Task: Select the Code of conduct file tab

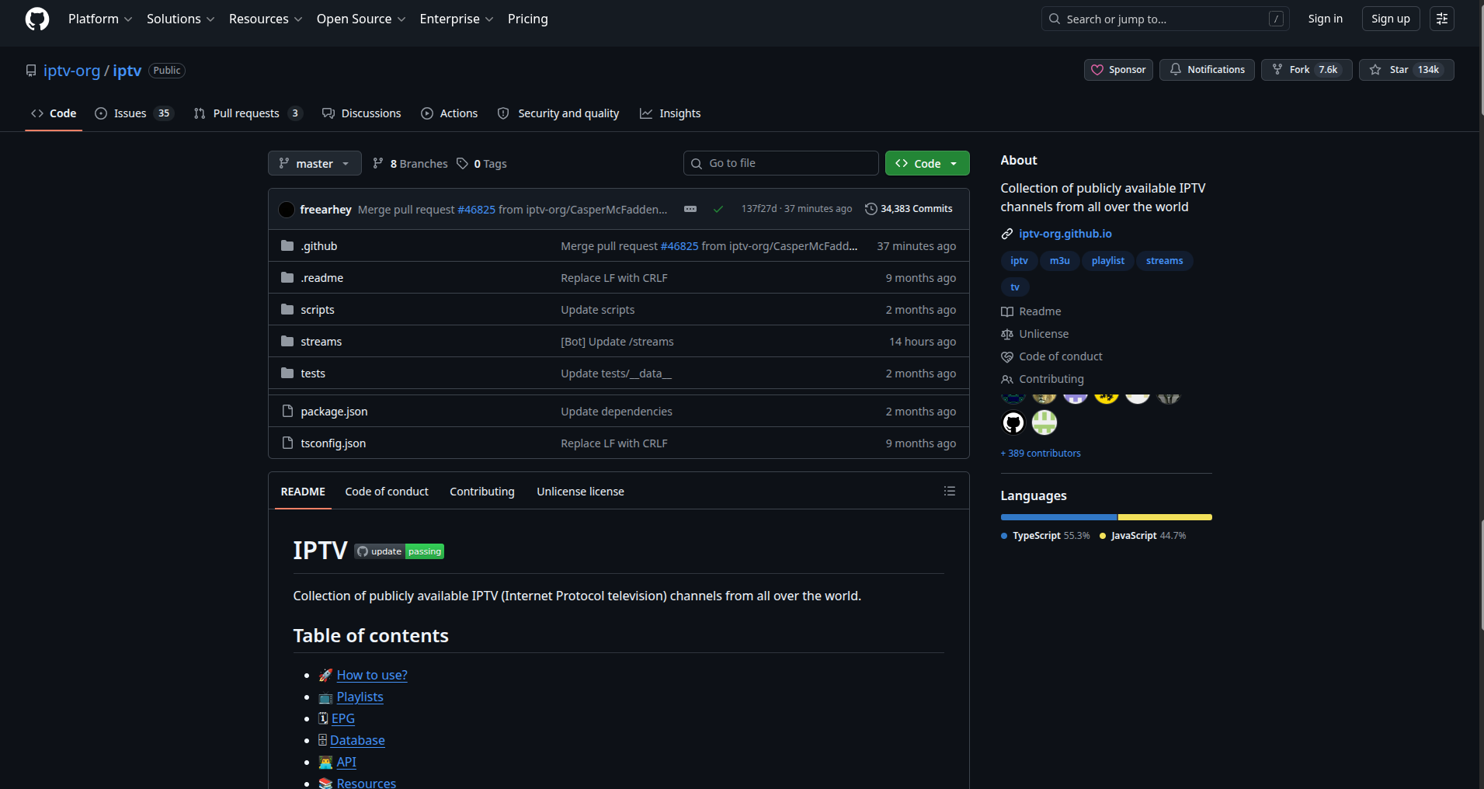Action: tap(387, 492)
